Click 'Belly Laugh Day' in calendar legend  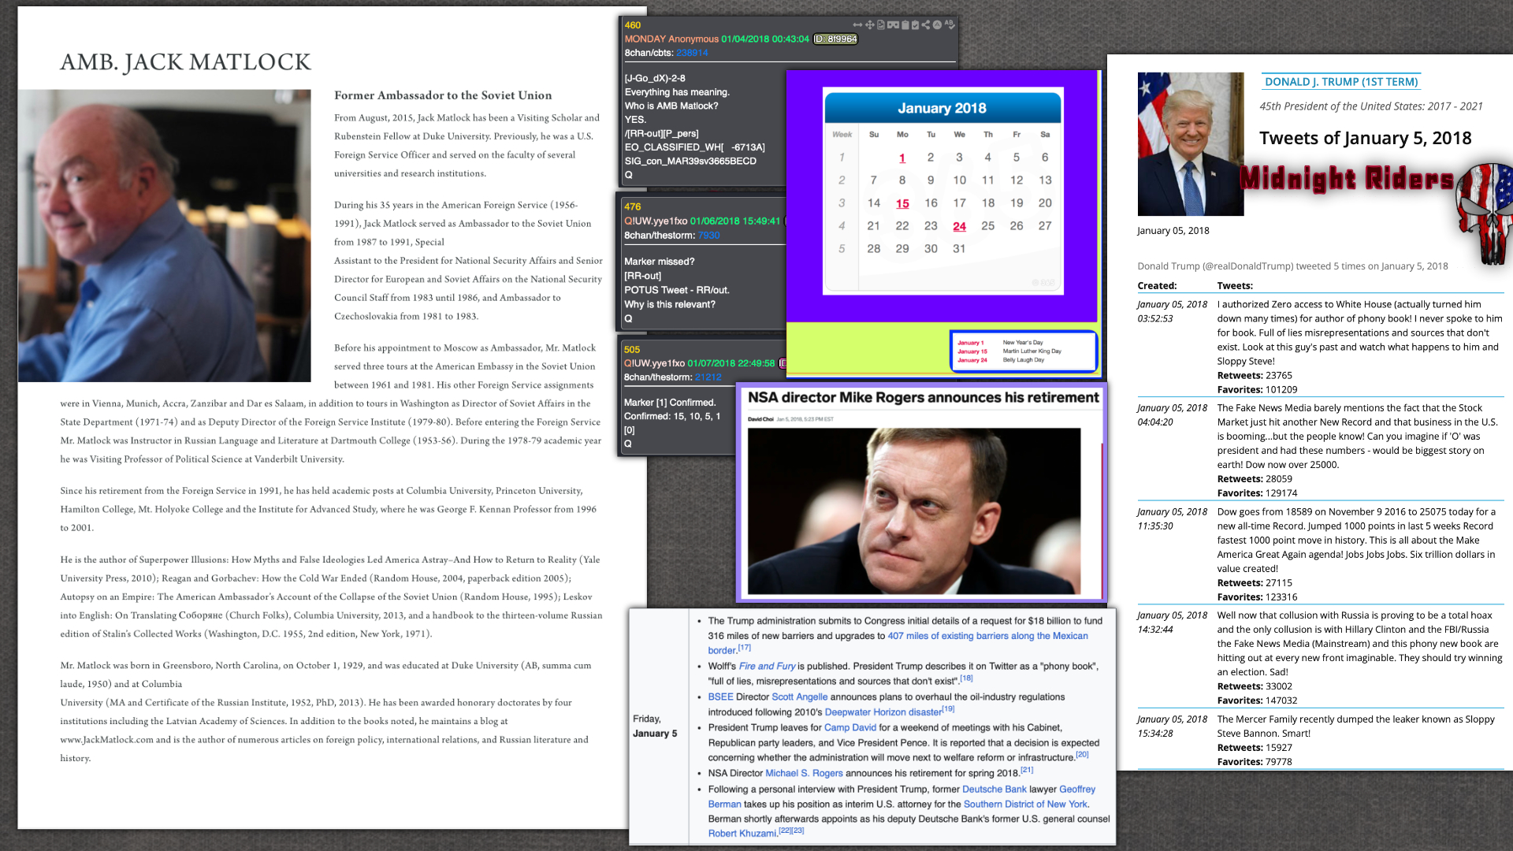(1023, 360)
